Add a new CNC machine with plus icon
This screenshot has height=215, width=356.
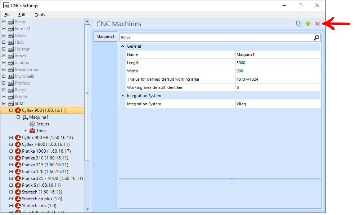point(308,24)
